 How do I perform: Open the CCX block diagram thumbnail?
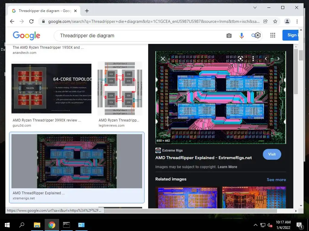tap(120, 88)
